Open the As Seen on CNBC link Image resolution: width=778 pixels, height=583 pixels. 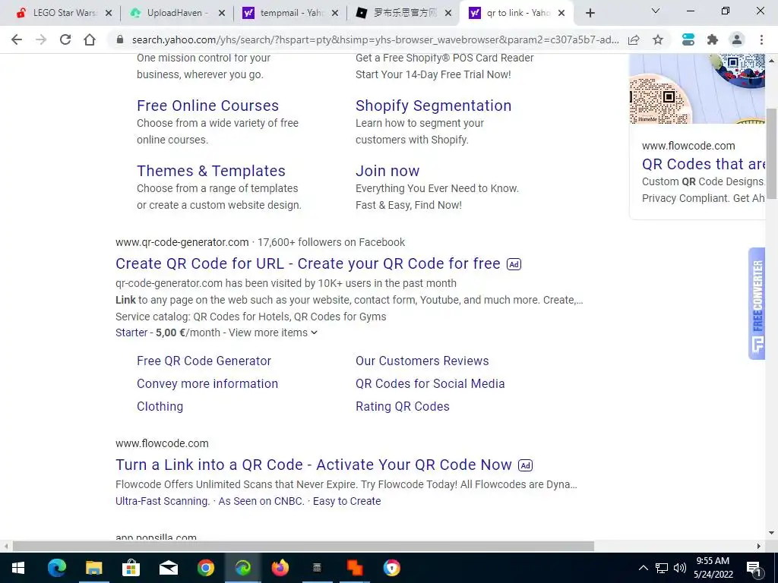261,501
